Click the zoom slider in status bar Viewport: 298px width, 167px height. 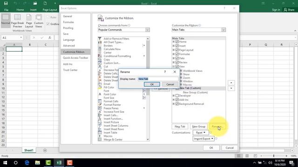click(274, 156)
